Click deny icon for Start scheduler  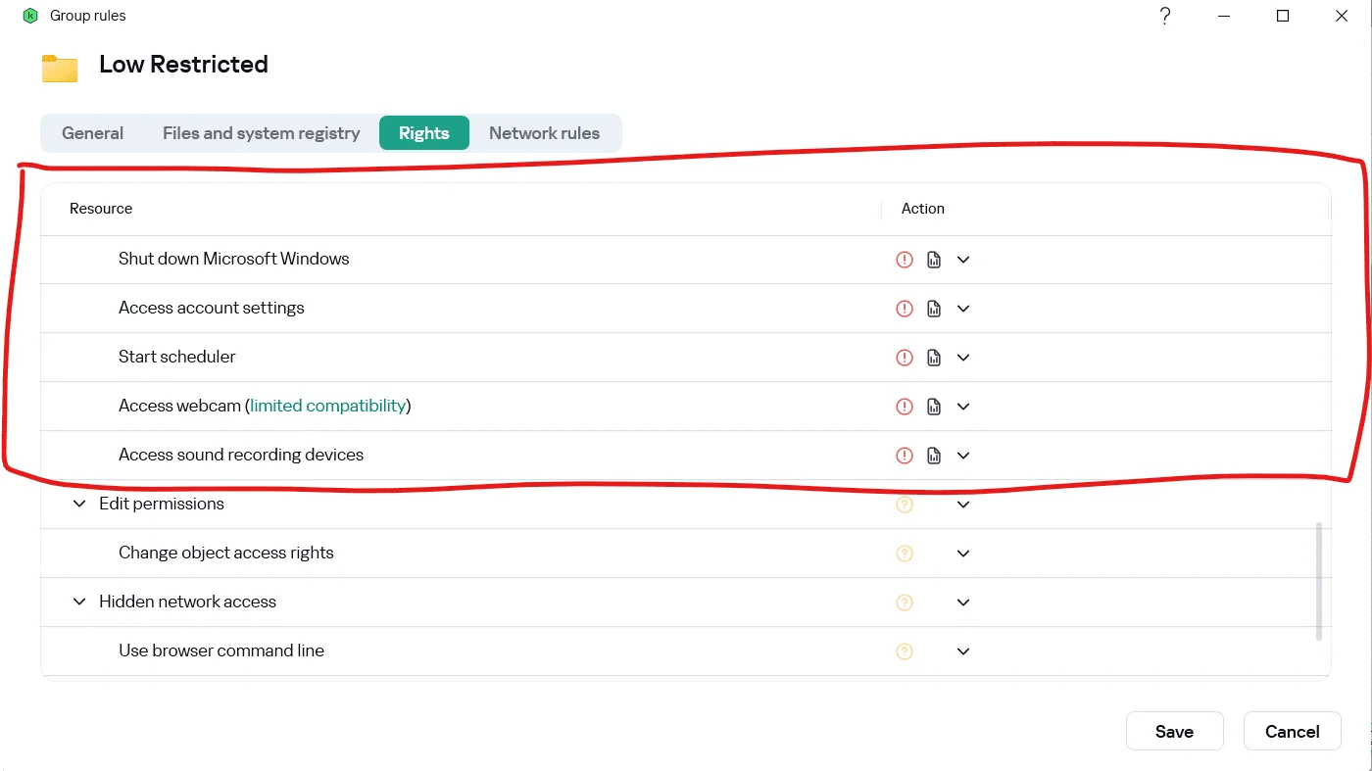[905, 358]
